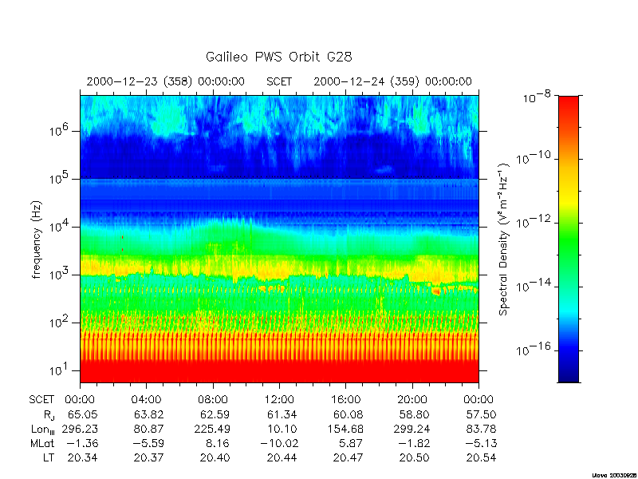This screenshot has height=479, width=638.
Task: Click the RJ value 61.34
Action: pyautogui.click(x=282, y=414)
